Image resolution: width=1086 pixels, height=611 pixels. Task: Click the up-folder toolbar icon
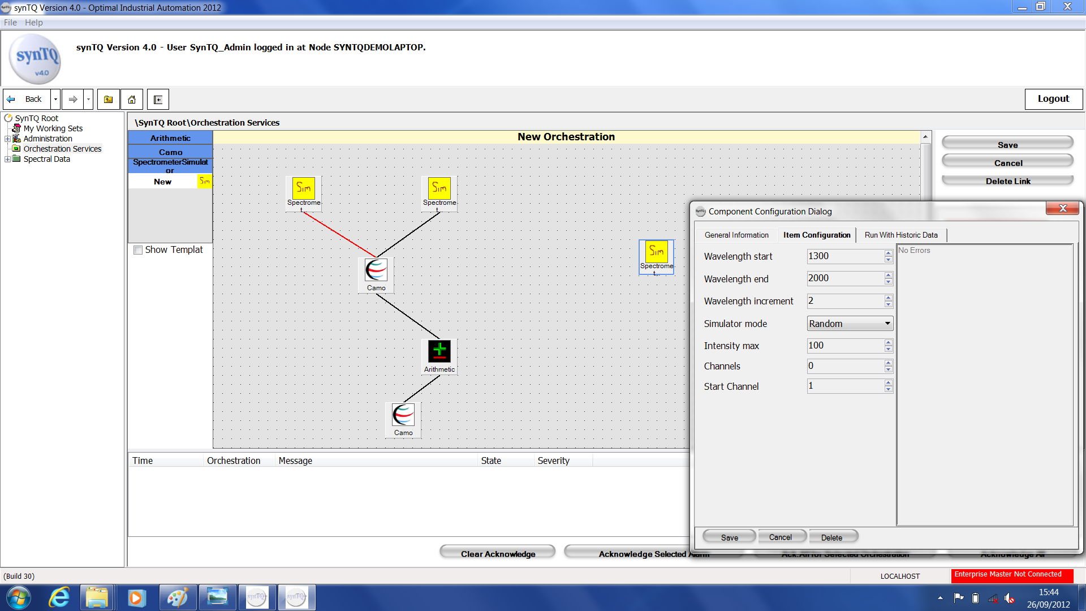pos(108,99)
